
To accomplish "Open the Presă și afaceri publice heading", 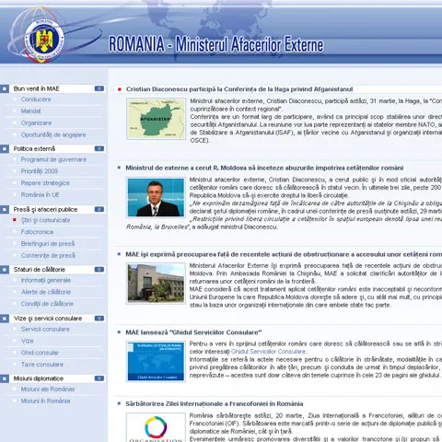I will [45, 210].
